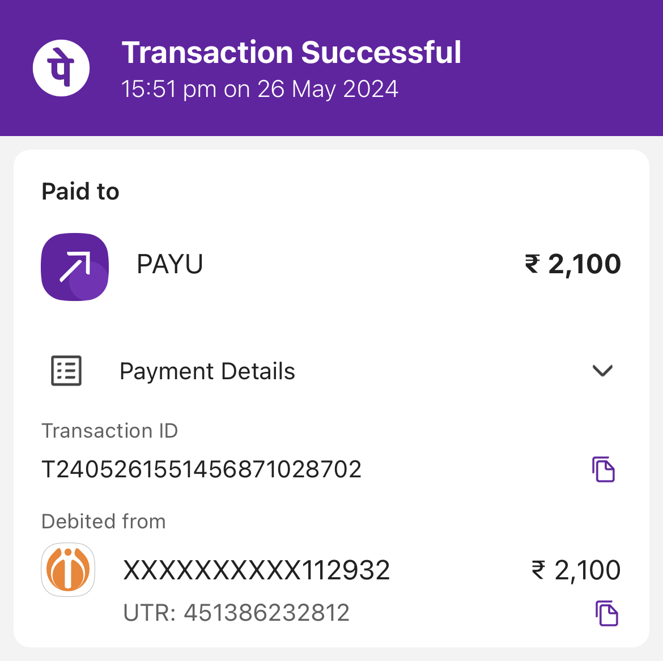Click the Payment Details list icon
663x661 pixels.
click(66, 371)
